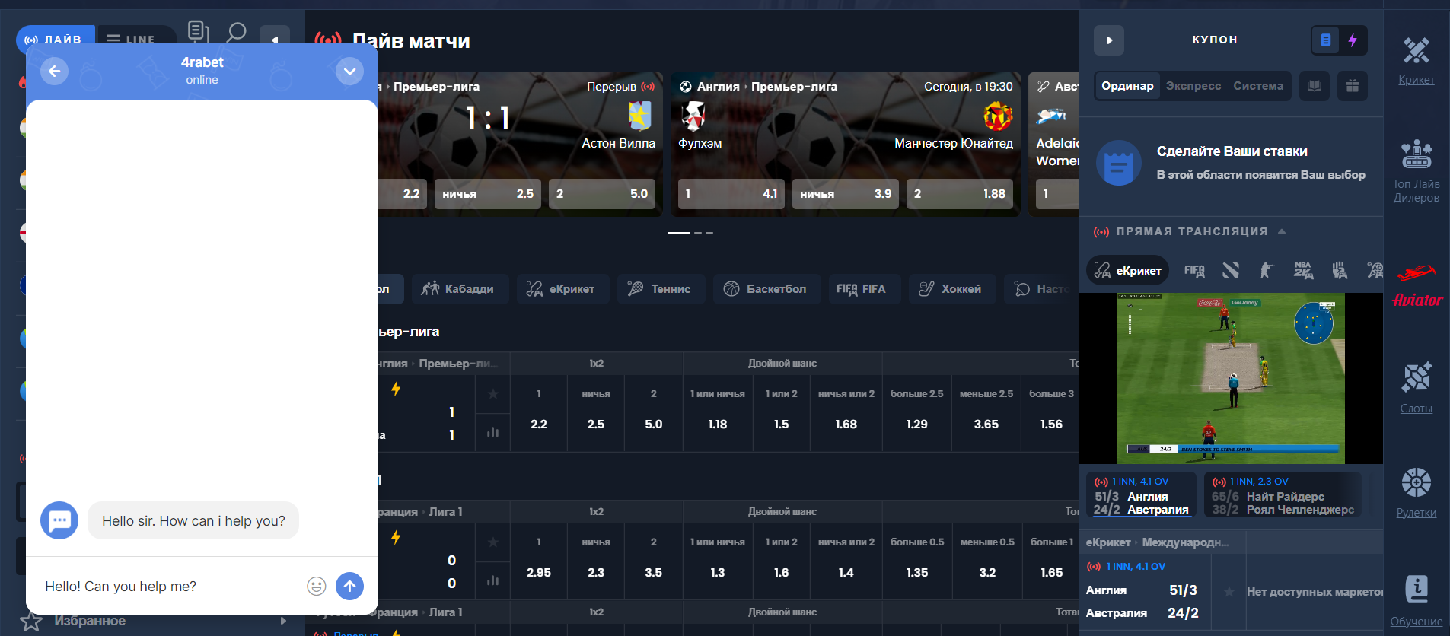Open the bet history document icon
The width and height of the screenshot is (1450, 636).
(x=198, y=32)
